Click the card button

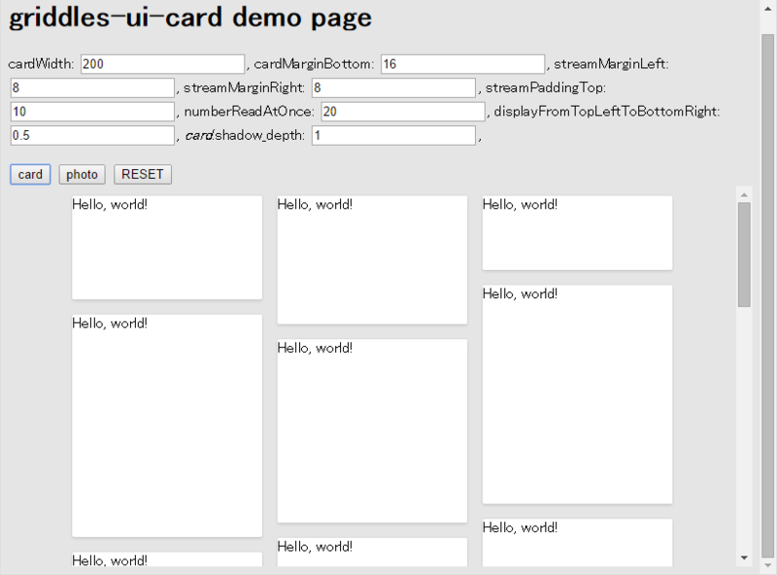[x=30, y=175]
